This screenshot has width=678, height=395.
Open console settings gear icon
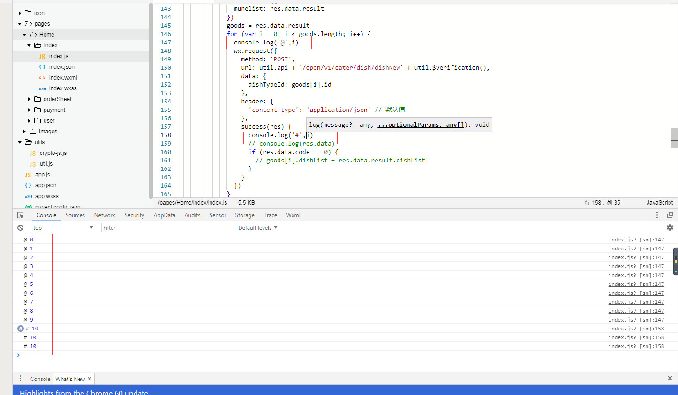click(x=670, y=227)
